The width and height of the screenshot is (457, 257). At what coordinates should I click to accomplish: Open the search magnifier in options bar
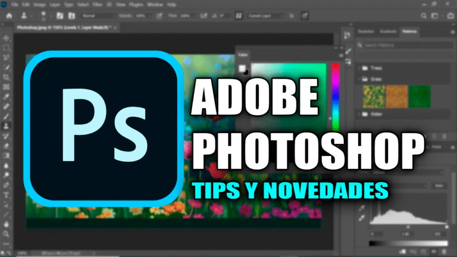click(424, 15)
